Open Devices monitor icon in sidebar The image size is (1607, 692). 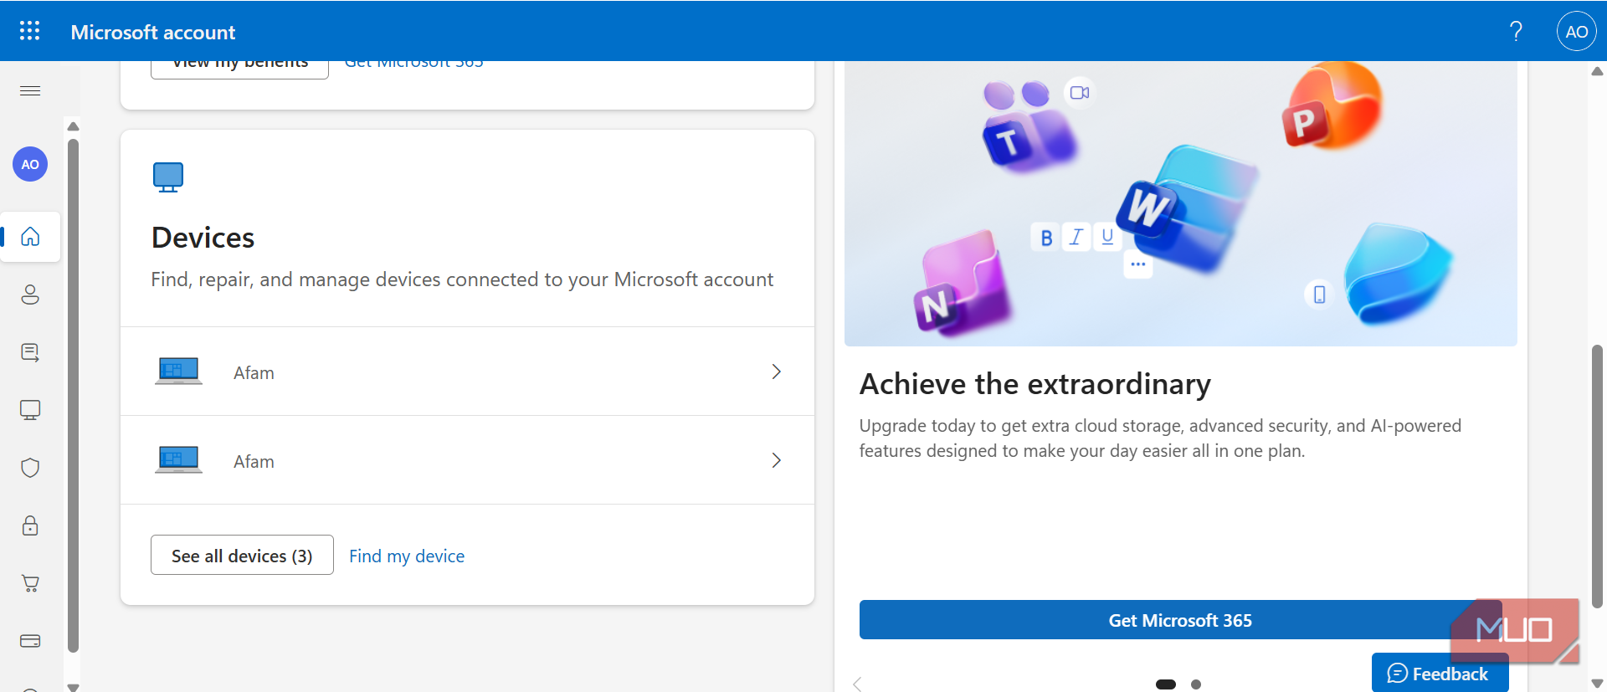coord(30,410)
